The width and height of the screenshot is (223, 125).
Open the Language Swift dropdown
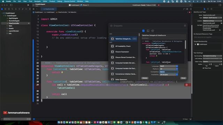tap(169, 66)
